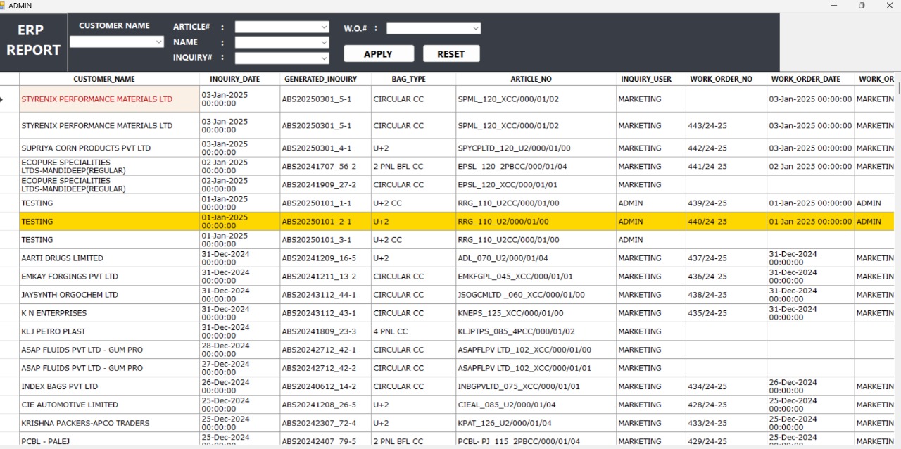Click the 4 PNL CC bag type cell
The width and height of the screenshot is (901, 449).
(x=413, y=331)
